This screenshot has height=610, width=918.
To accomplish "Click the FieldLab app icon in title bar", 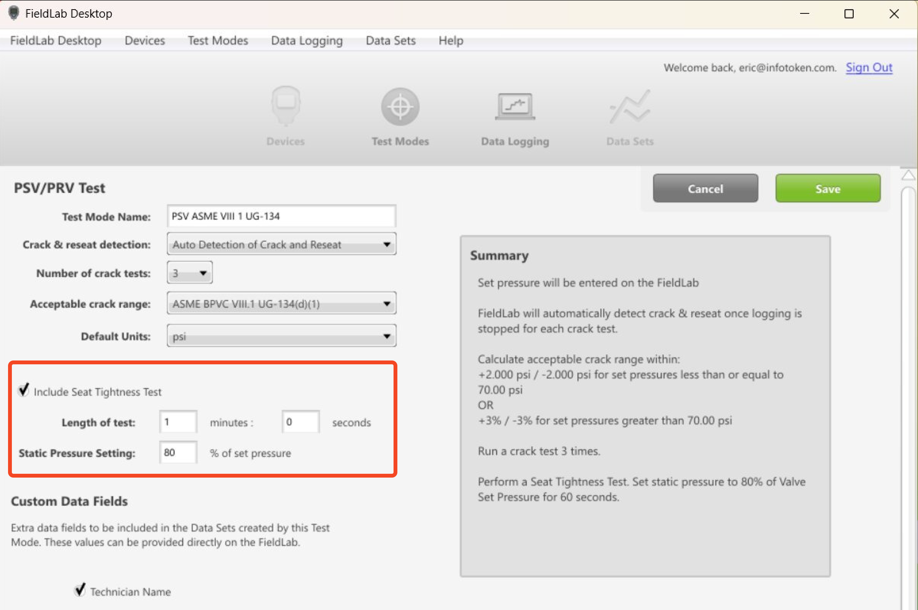I will [x=14, y=13].
